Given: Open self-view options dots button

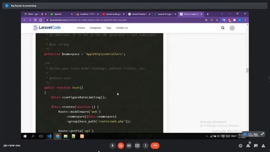Looking at the screenshot, I should point(245,134).
